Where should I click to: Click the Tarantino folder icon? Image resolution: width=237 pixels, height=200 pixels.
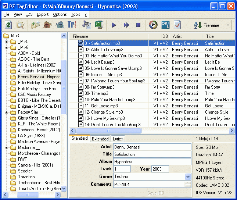[13, 177]
